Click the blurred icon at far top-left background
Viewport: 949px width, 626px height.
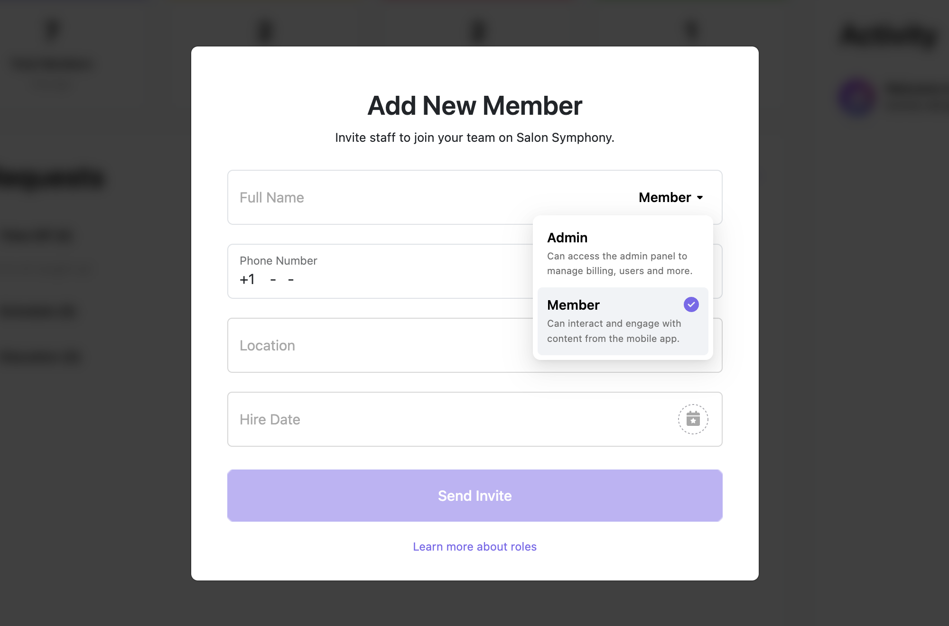(x=52, y=30)
